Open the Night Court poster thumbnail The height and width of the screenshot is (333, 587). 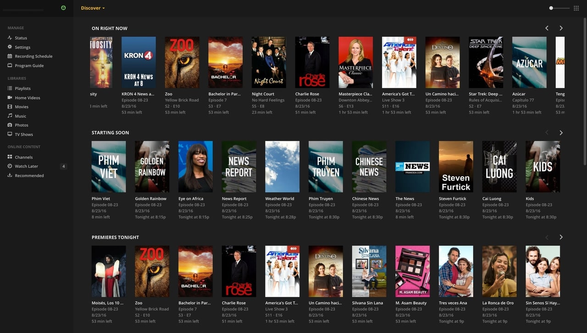coord(269,62)
